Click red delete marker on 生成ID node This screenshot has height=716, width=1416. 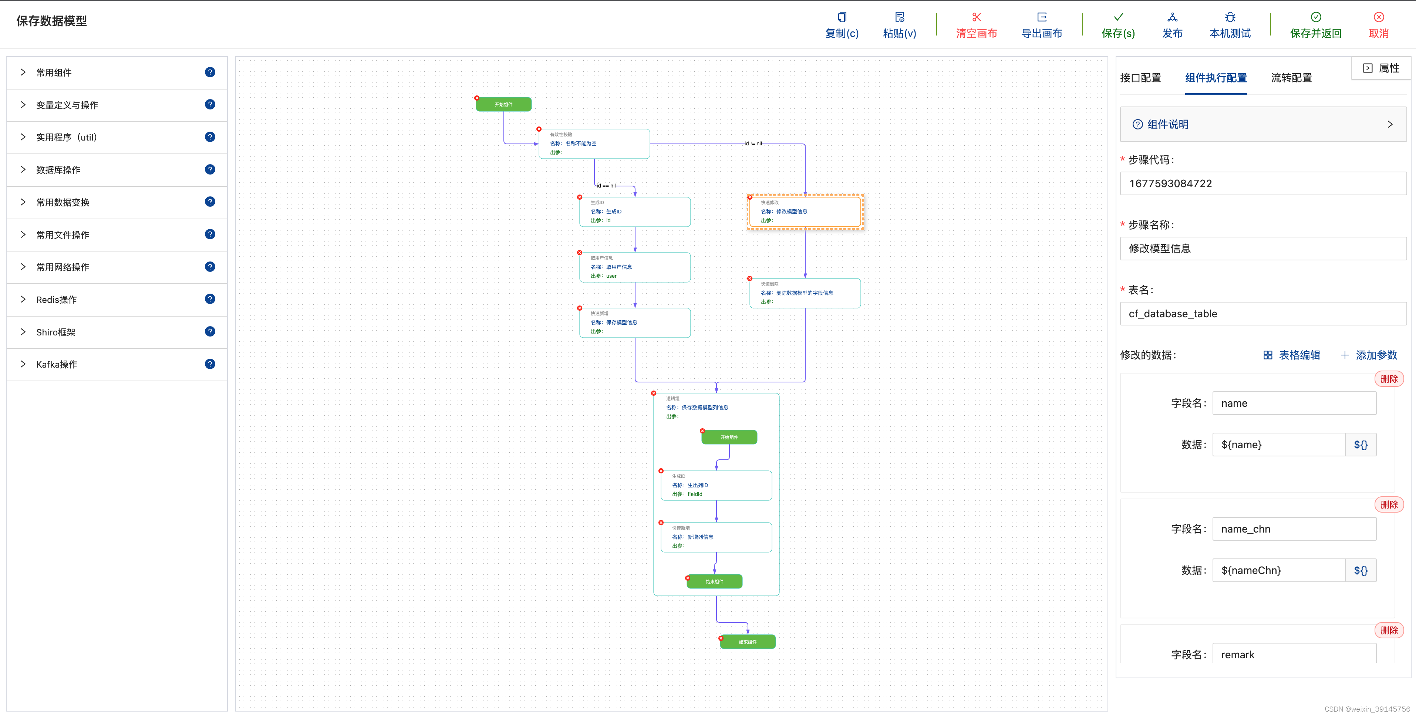pyautogui.click(x=579, y=197)
